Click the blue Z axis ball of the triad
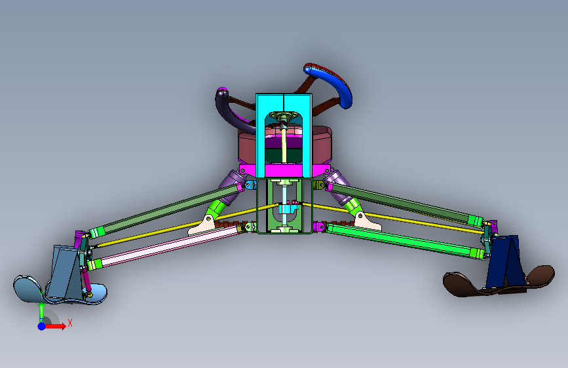The height and width of the screenshot is (368, 568). (x=42, y=326)
